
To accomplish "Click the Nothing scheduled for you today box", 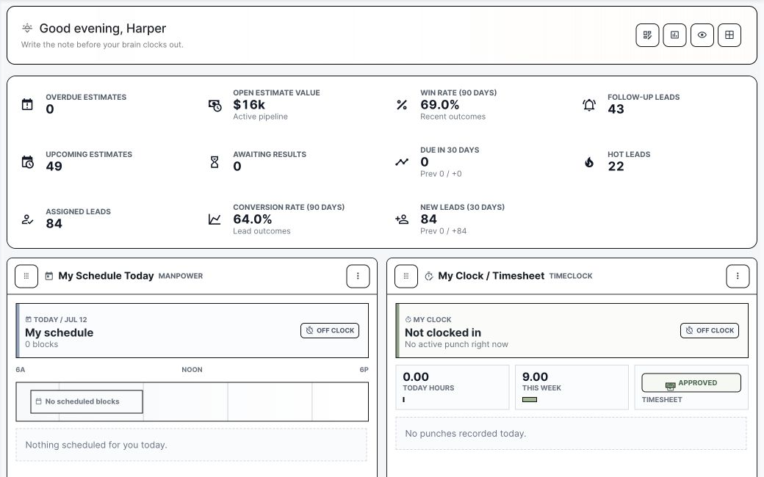I will [192, 445].
